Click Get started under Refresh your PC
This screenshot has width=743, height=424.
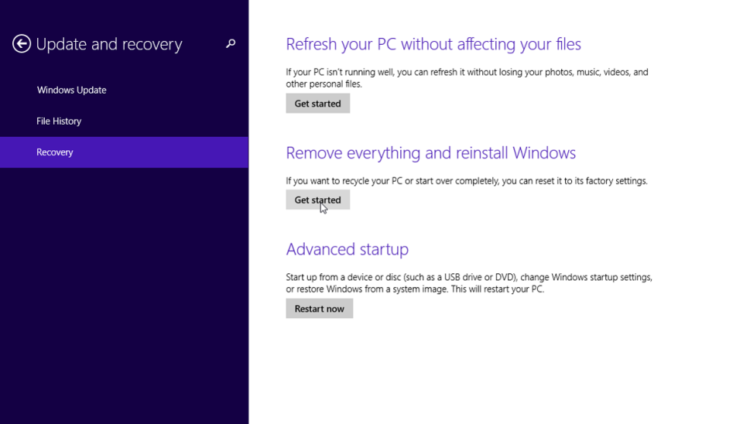(x=317, y=103)
